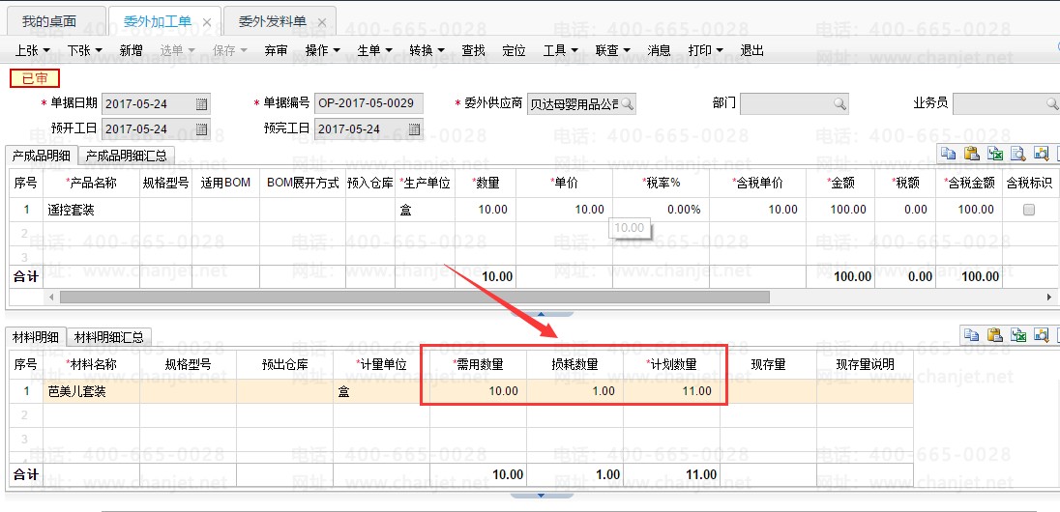This screenshot has height=512, width=1060.
Task: Click the 定位 button
Action: click(x=514, y=50)
